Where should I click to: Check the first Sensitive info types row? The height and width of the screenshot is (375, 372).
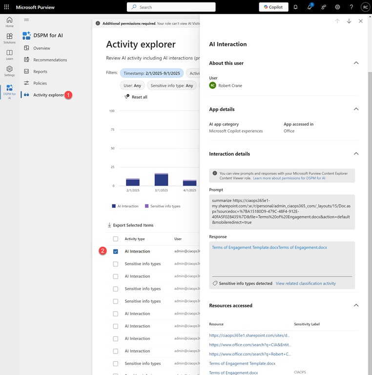116,264
